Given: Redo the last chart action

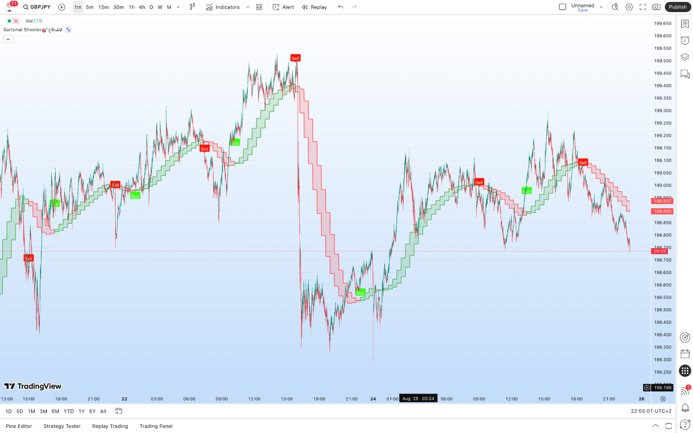Looking at the screenshot, I should [x=354, y=7].
